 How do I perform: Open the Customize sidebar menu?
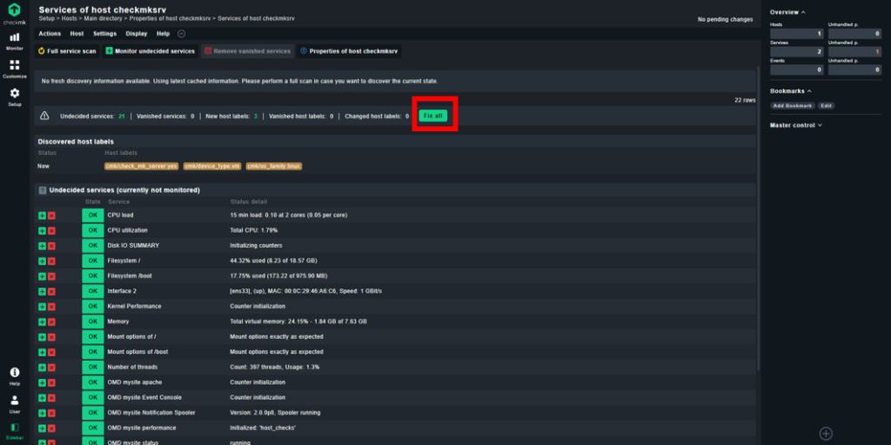coord(15,70)
